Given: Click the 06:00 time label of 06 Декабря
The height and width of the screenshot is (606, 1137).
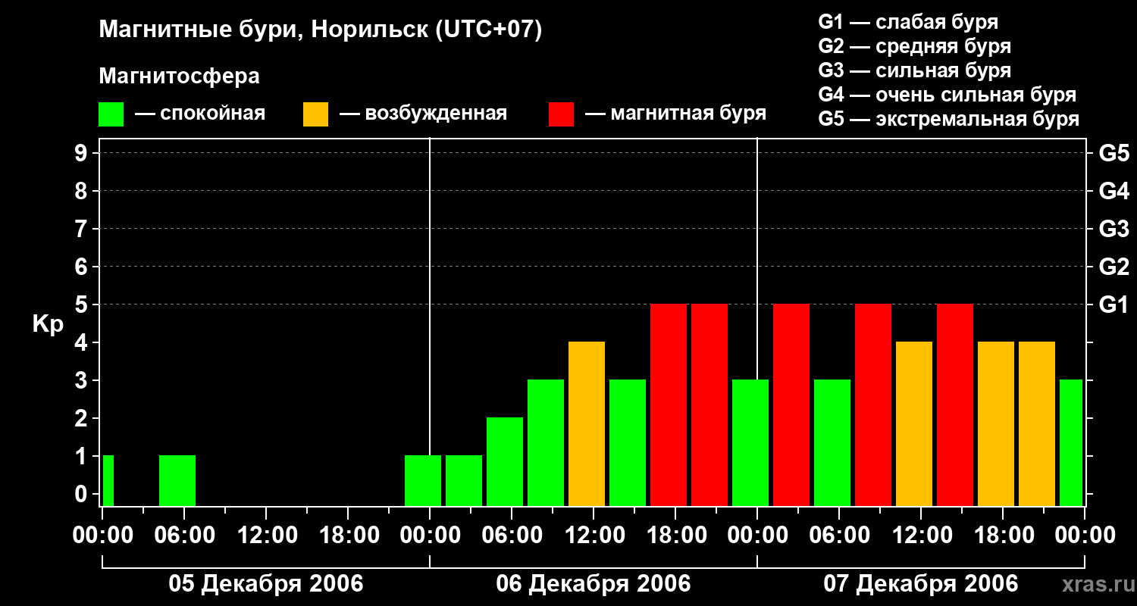Looking at the screenshot, I should pyautogui.click(x=512, y=536).
